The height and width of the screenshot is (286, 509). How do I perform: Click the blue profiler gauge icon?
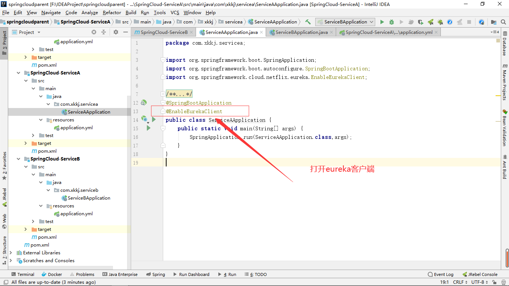click(x=450, y=22)
